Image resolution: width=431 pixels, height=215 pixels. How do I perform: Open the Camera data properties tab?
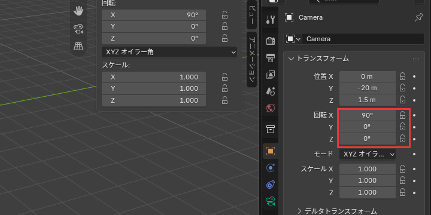271,202
